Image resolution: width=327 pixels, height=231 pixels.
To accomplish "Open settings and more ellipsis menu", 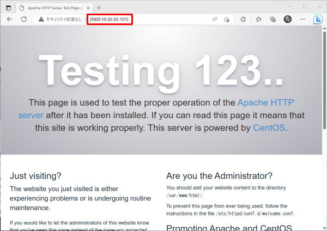I will coord(302,19).
